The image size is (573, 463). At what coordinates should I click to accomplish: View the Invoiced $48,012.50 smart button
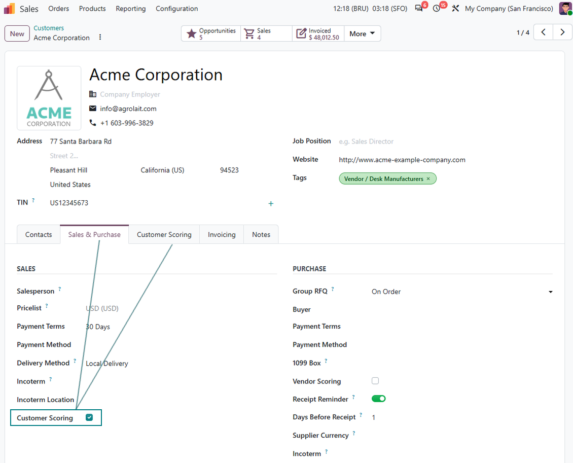pos(318,33)
